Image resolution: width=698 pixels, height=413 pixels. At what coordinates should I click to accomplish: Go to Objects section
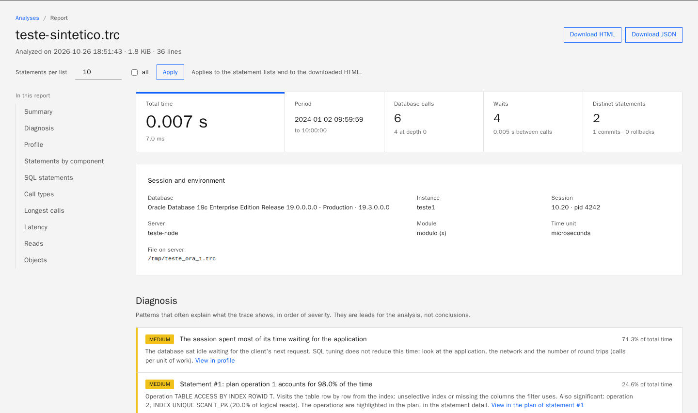click(x=35, y=260)
